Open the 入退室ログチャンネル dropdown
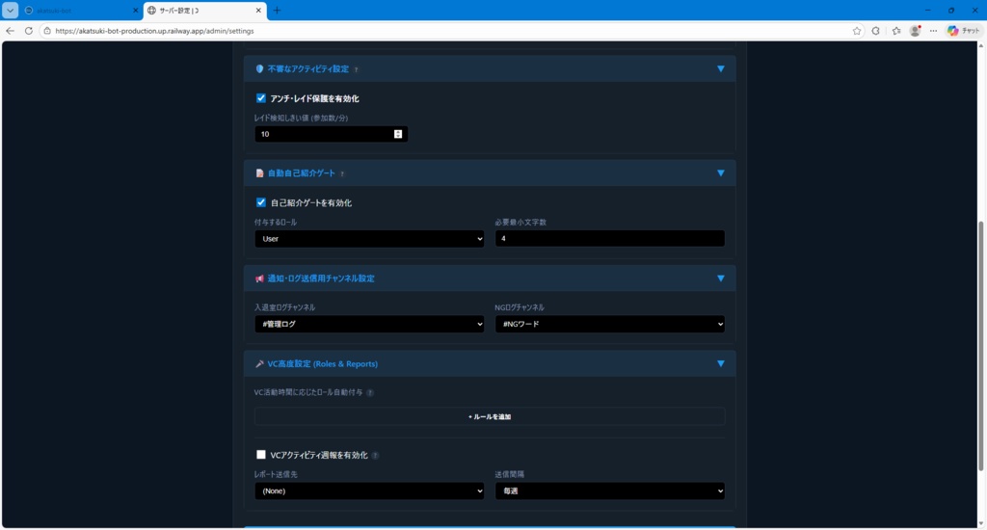This screenshot has width=987, height=530. tap(369, 324)
